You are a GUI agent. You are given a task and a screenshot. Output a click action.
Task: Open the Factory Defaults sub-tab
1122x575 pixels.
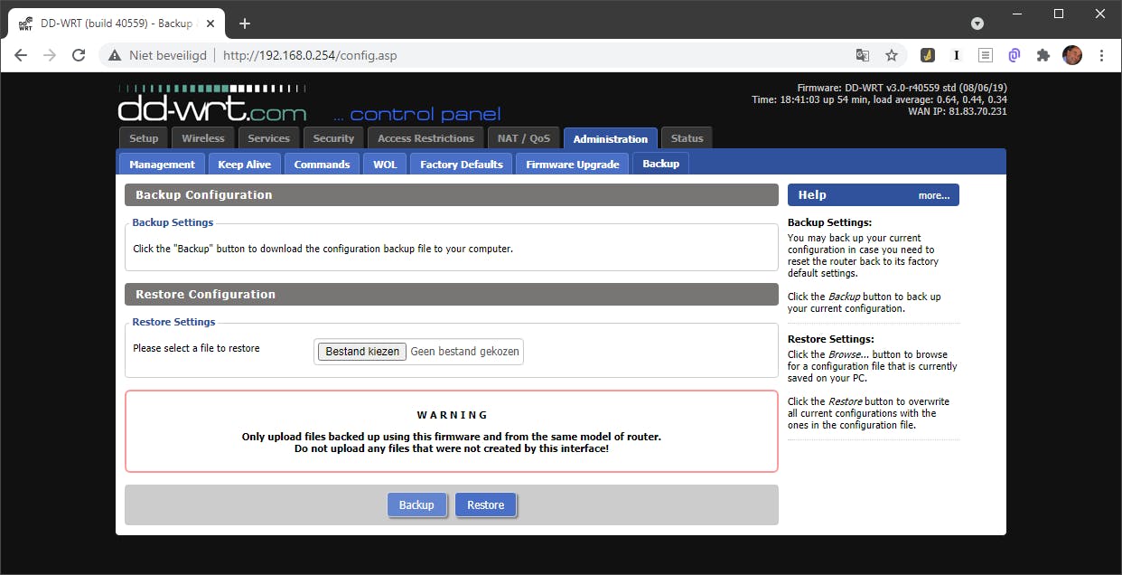pyautogui.click(x=462, y=164)
